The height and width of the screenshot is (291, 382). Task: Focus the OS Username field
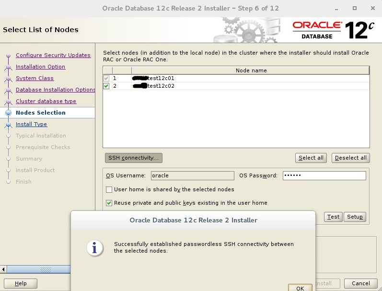point(193,175)
